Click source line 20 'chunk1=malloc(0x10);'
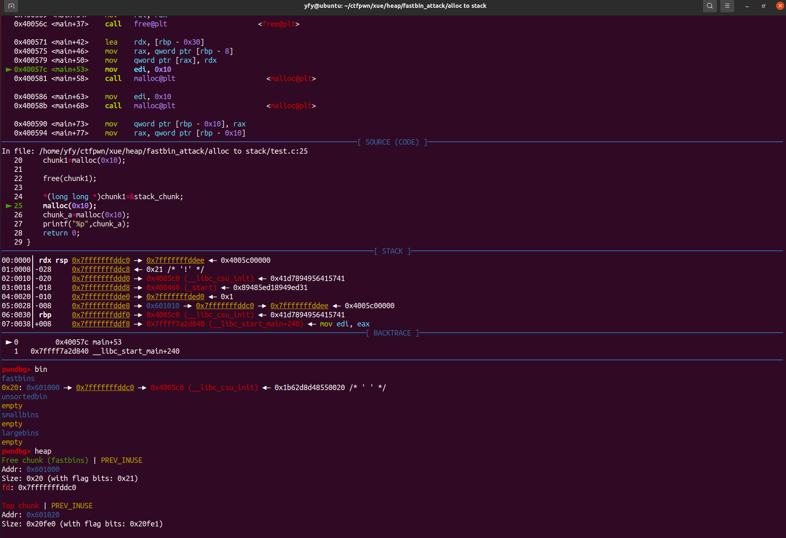The width and height of the screenshot is (786, 538). tap(84, 160)
